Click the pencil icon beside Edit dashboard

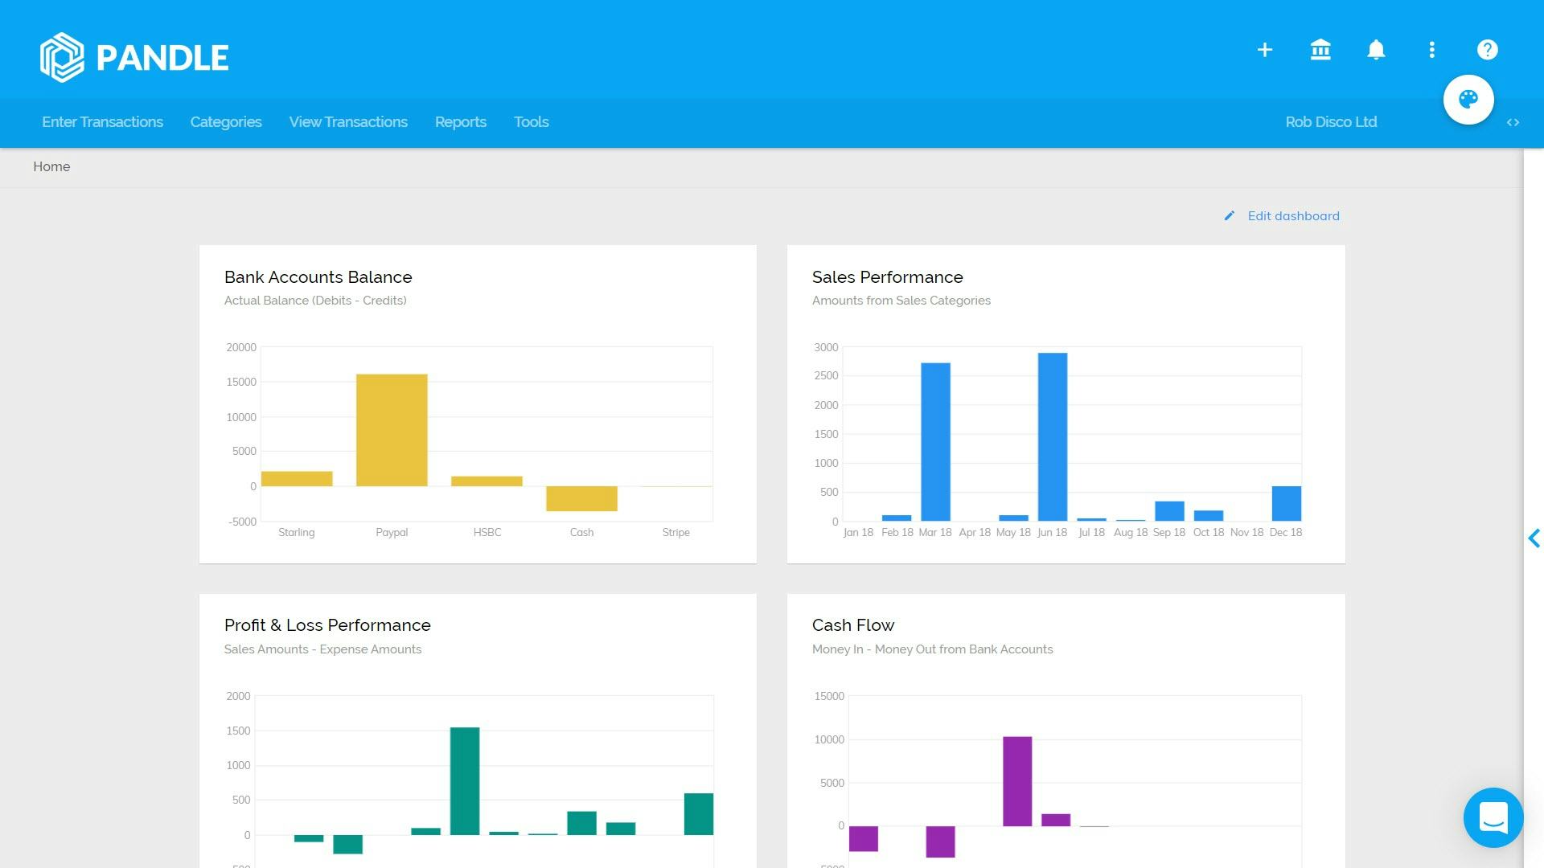pyautogui.click(x=1229, y=216)
